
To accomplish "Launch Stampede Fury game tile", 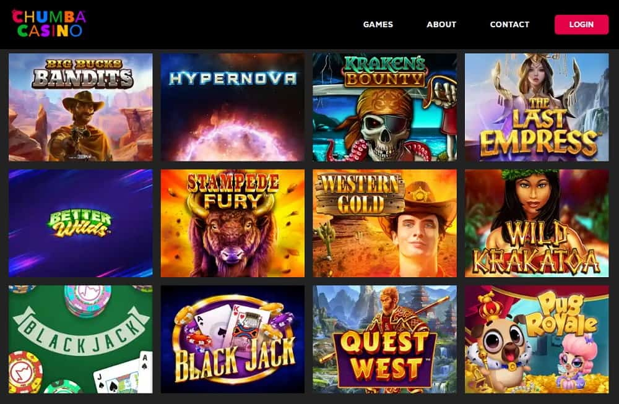I will [x=233, y=223].
